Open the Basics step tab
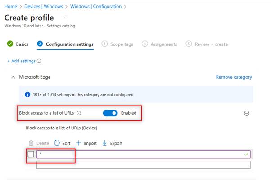Viewport: 271px width, 186px height. point(18,44)
